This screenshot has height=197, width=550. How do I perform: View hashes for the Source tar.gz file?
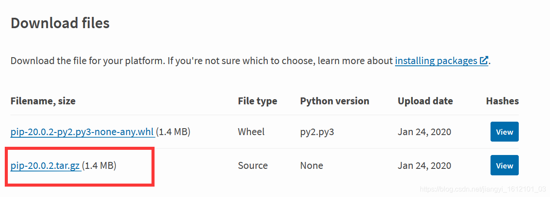click(x=504, y=166)
